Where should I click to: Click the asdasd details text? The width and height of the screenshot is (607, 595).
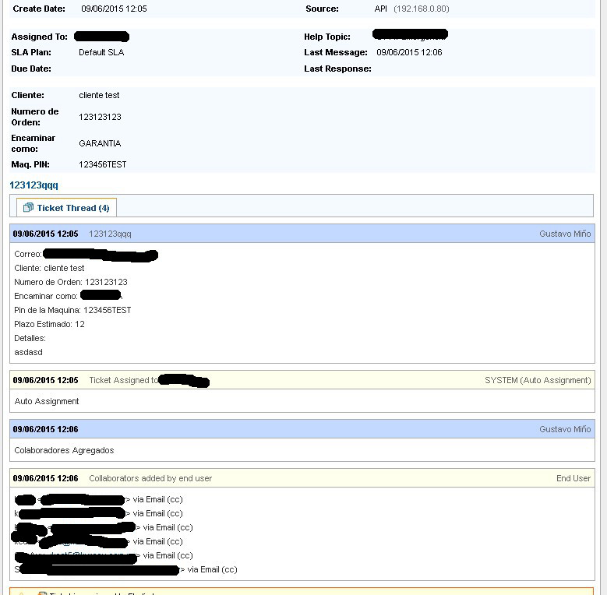28,352
